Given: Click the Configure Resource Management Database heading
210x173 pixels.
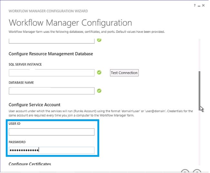Looking at the screenshot, I should click(x=51, y=54).
